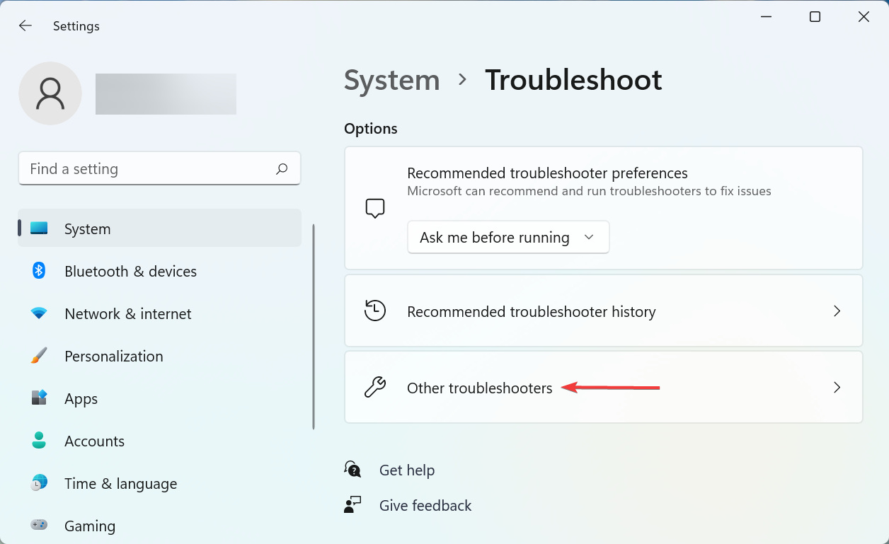Click the Recommended troubleshooter preferences title
Image resolution: width=889 pixels, height=544 pixels.
coord(547,173)
